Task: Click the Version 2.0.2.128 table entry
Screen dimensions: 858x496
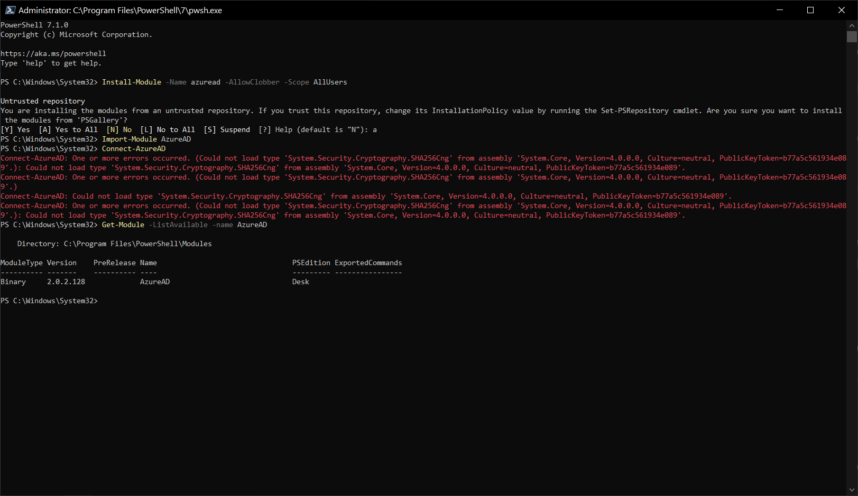Action: pos(66,282)
